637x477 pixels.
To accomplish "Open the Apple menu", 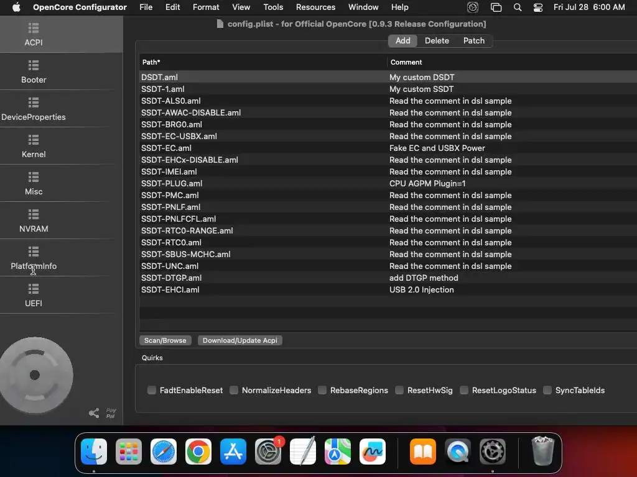I will [x=16, y=7].
